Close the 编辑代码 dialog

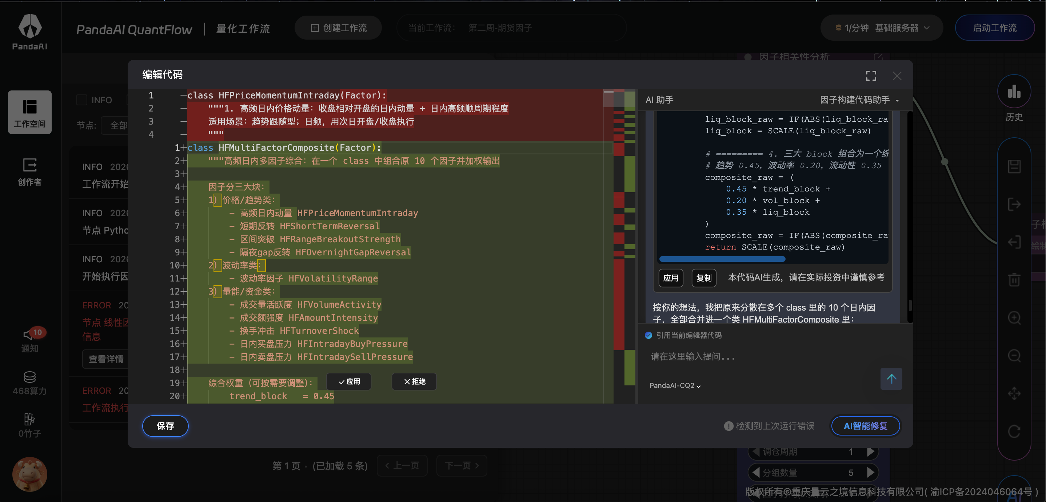(x=897, y=76)
